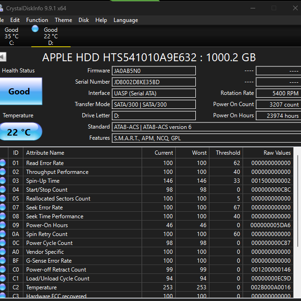
Task: Close the CrystalDiskInfo window
Action: [x=295, y=8]
